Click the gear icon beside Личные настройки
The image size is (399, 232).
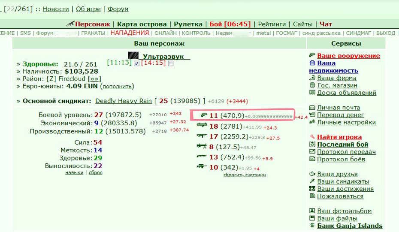(x=312, y=122)
